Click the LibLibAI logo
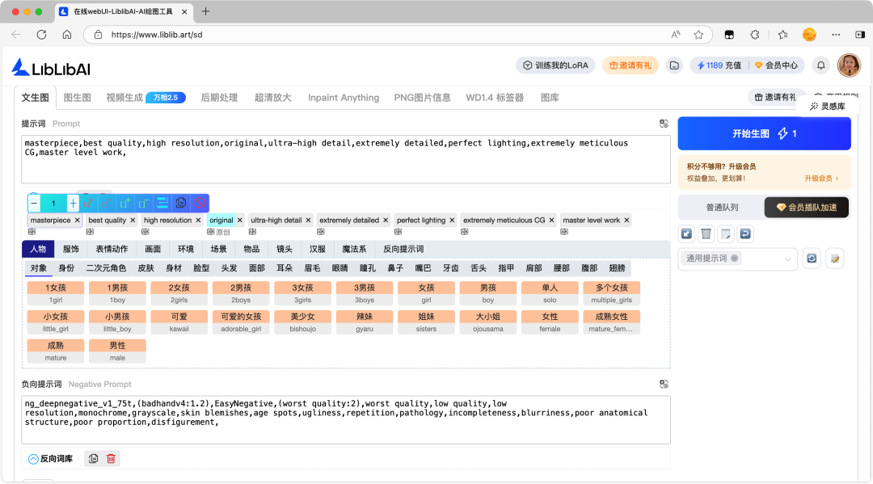 click(x=51, y=68)
